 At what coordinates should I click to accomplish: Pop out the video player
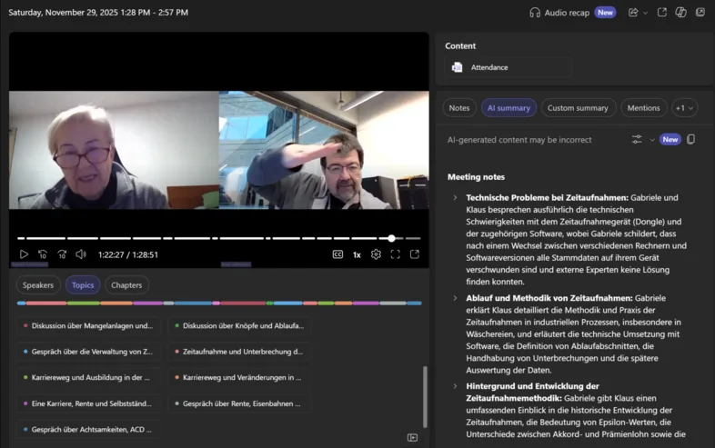[415, 254]
